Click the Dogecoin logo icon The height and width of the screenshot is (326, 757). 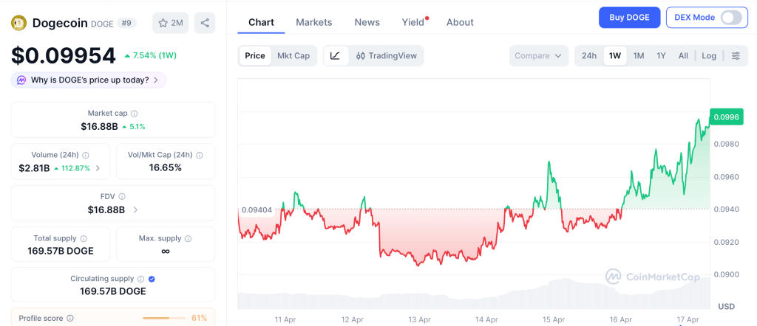pos(18,23)
